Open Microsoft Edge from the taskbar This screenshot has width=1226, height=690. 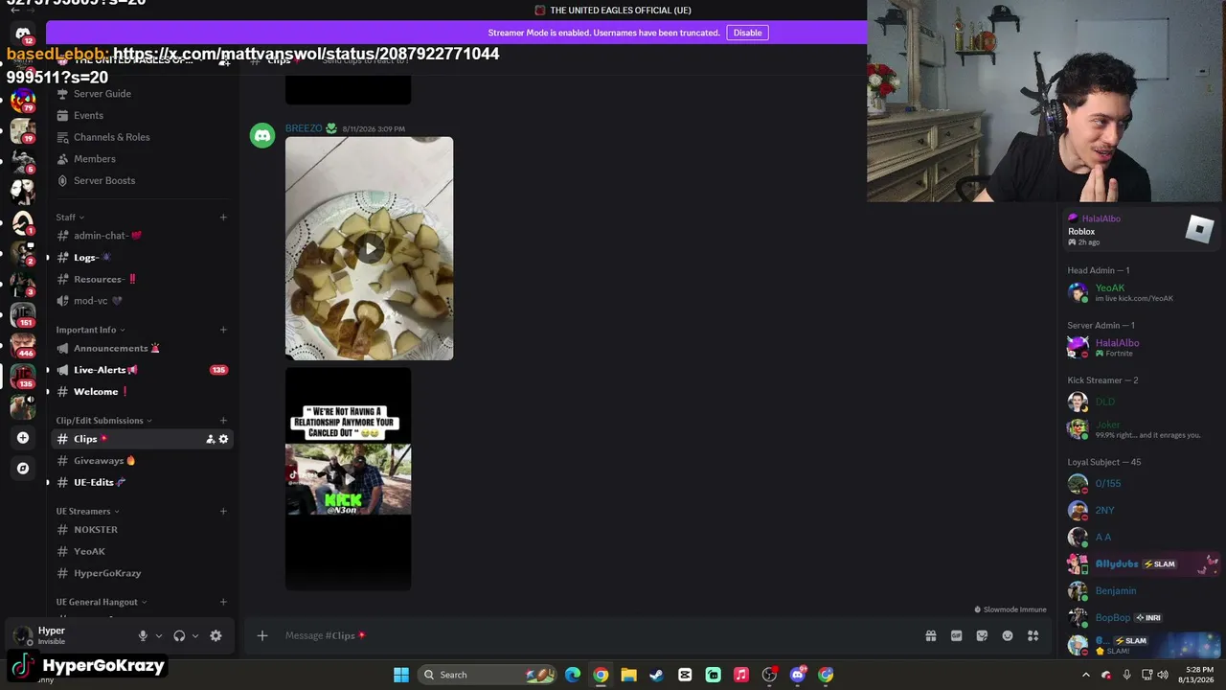(573, 675)
